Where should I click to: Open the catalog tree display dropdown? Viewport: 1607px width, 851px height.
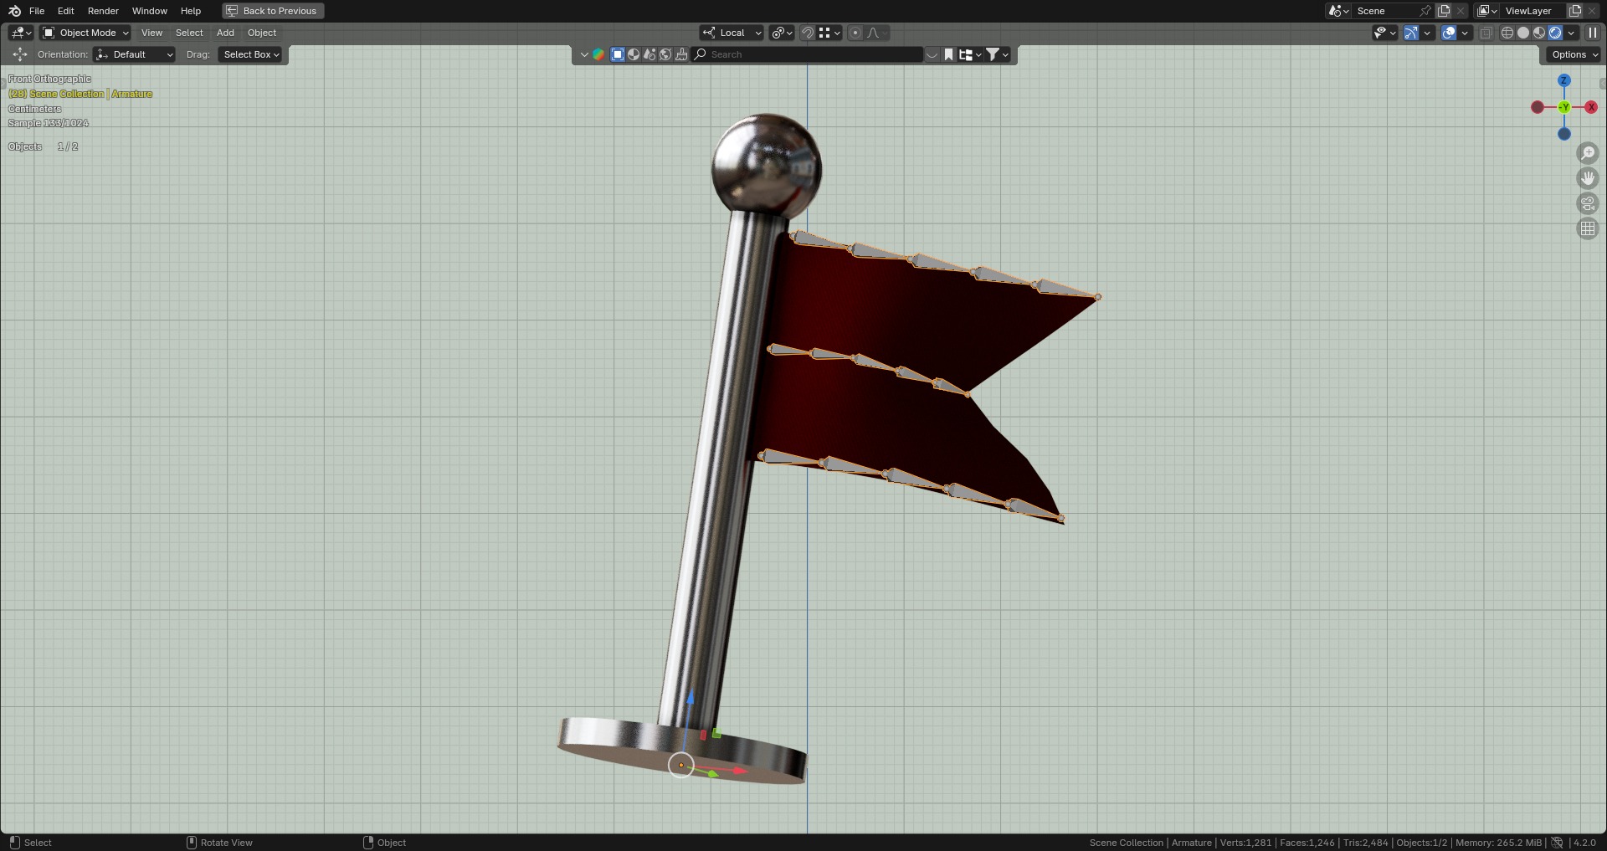tap(970, 54)
